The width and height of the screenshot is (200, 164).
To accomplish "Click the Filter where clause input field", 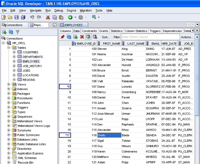I will 150,37.
